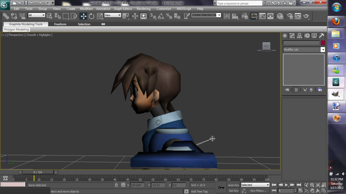Toggle Graphite Modeling Tools ribbon button

point(254,16)
